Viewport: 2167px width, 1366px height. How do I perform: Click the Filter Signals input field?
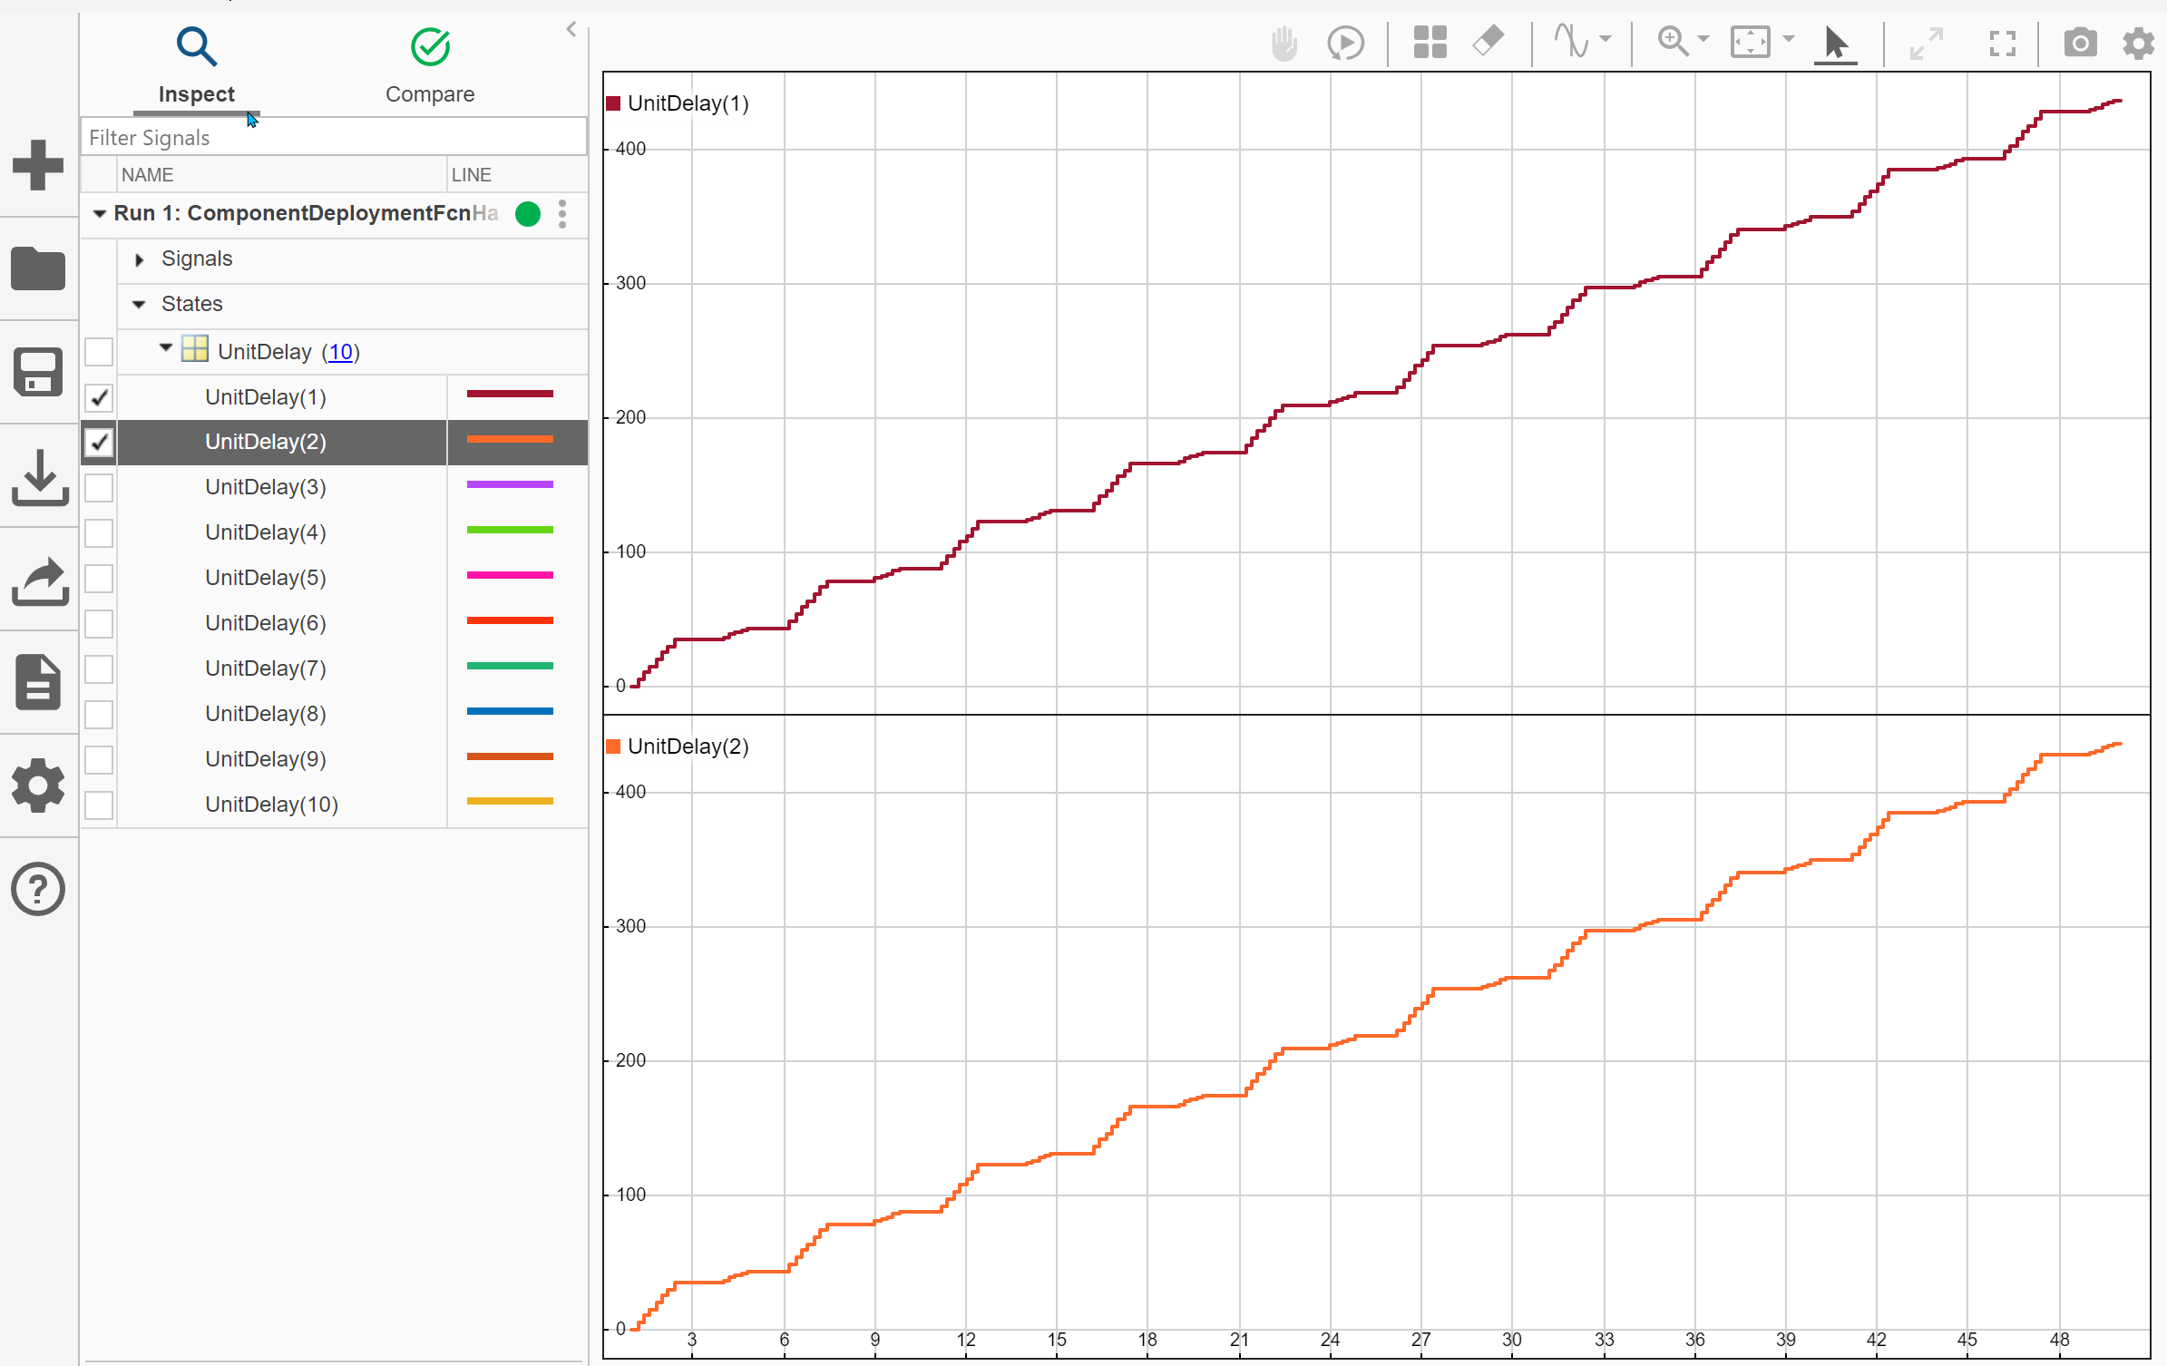click(334, 138)
